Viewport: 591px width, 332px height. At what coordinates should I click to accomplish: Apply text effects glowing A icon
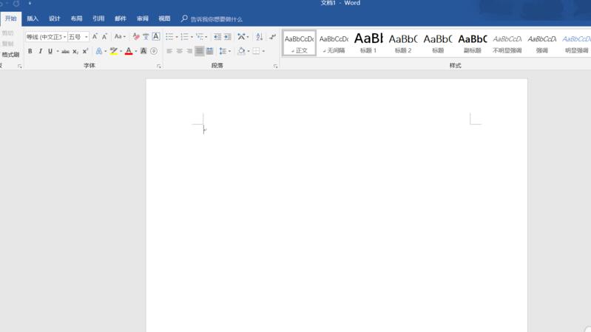point(99,51)
